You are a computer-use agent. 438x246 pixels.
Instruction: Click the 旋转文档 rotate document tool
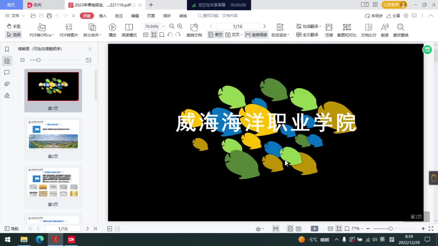pyautogui.click(x=194, y=30)
